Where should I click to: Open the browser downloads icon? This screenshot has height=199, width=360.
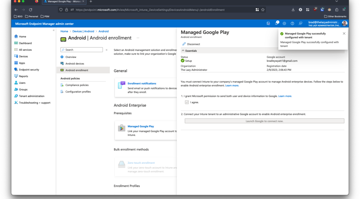click(293, 10)
